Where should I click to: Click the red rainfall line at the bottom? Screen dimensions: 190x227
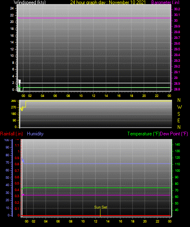(96, 216)
